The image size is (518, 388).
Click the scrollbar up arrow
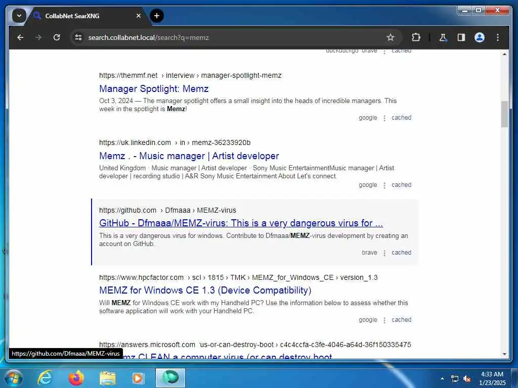[504, 54]
